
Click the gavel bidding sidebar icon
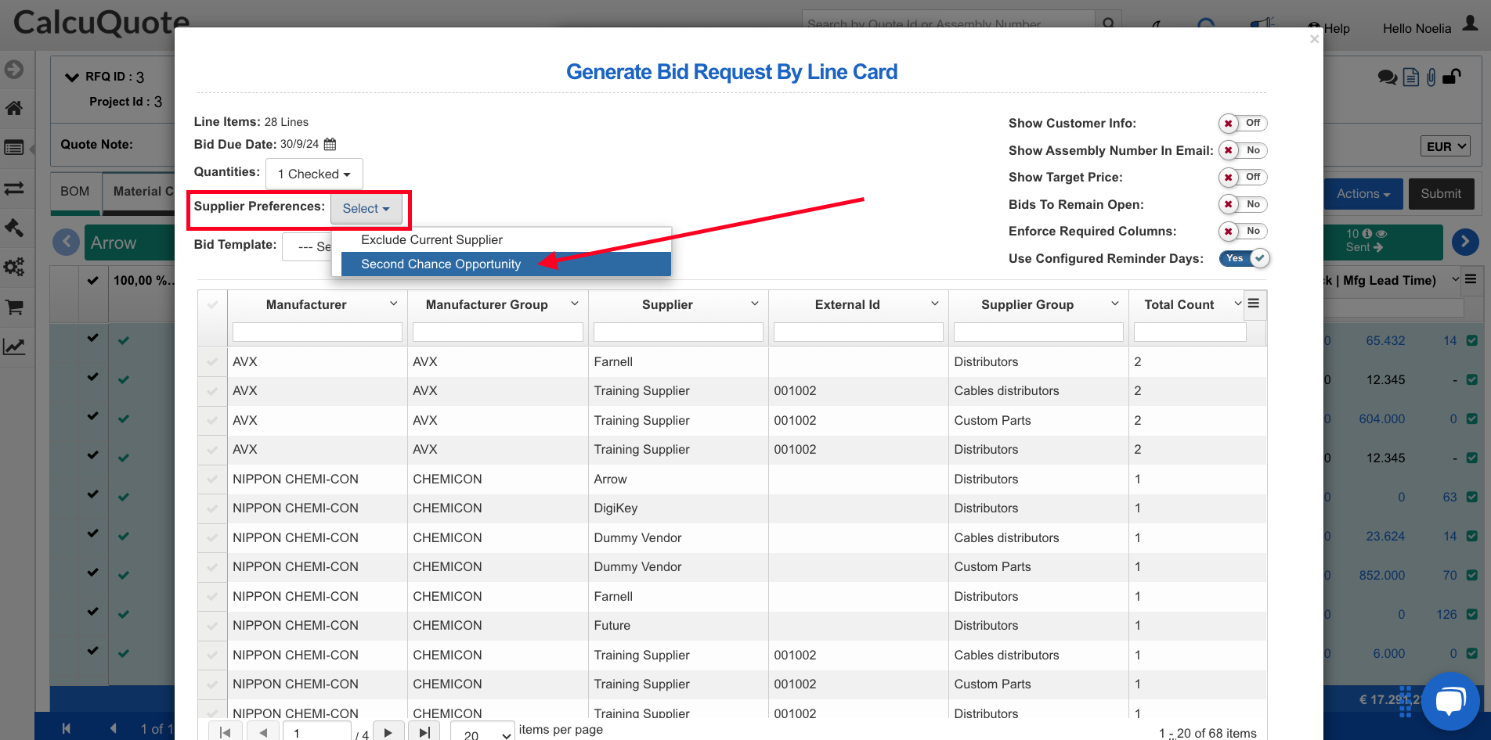(x=14, y=227)
